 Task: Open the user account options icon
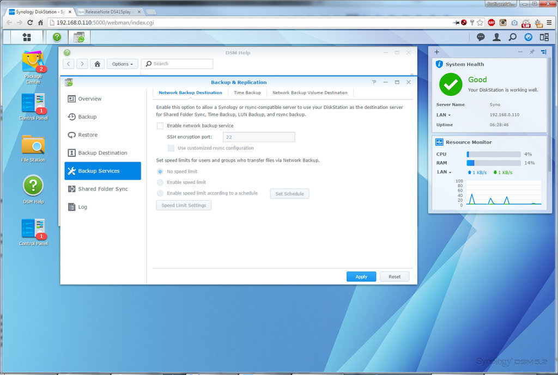click(x=496, y=37)
